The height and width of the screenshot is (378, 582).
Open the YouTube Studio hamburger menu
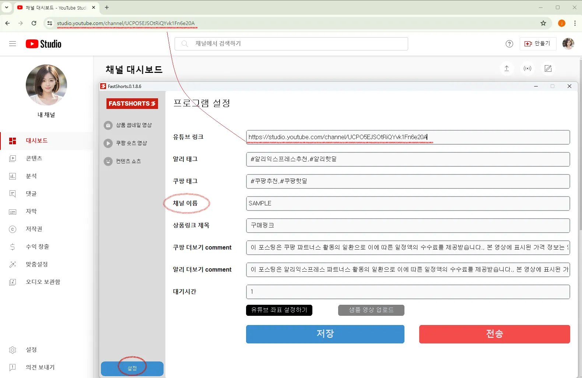(x=13, y=44)
